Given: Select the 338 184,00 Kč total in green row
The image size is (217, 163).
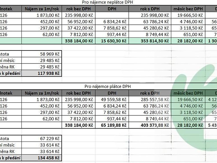Looking at the screenshot, I should click(x=79, y=41).
